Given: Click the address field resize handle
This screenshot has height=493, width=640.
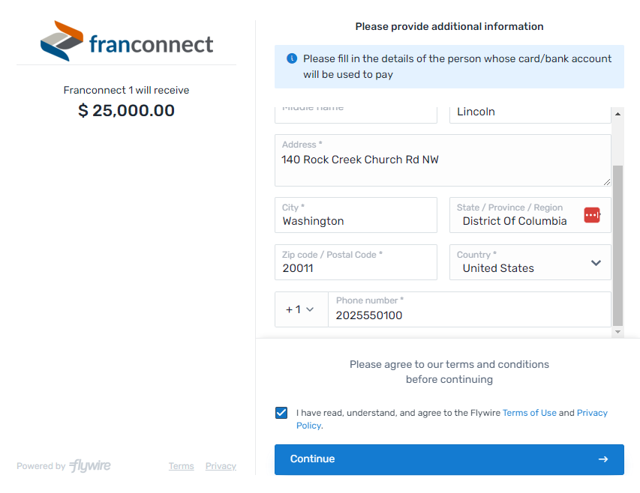Looking at the screenshot, I should [x=606, y=182].
